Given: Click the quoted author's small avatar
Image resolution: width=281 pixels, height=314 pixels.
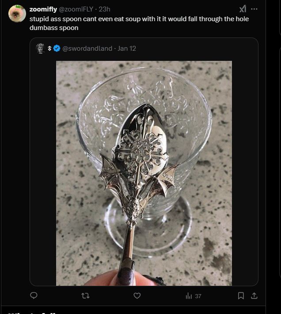Looking at the screenshot, I should pos(41,49).
